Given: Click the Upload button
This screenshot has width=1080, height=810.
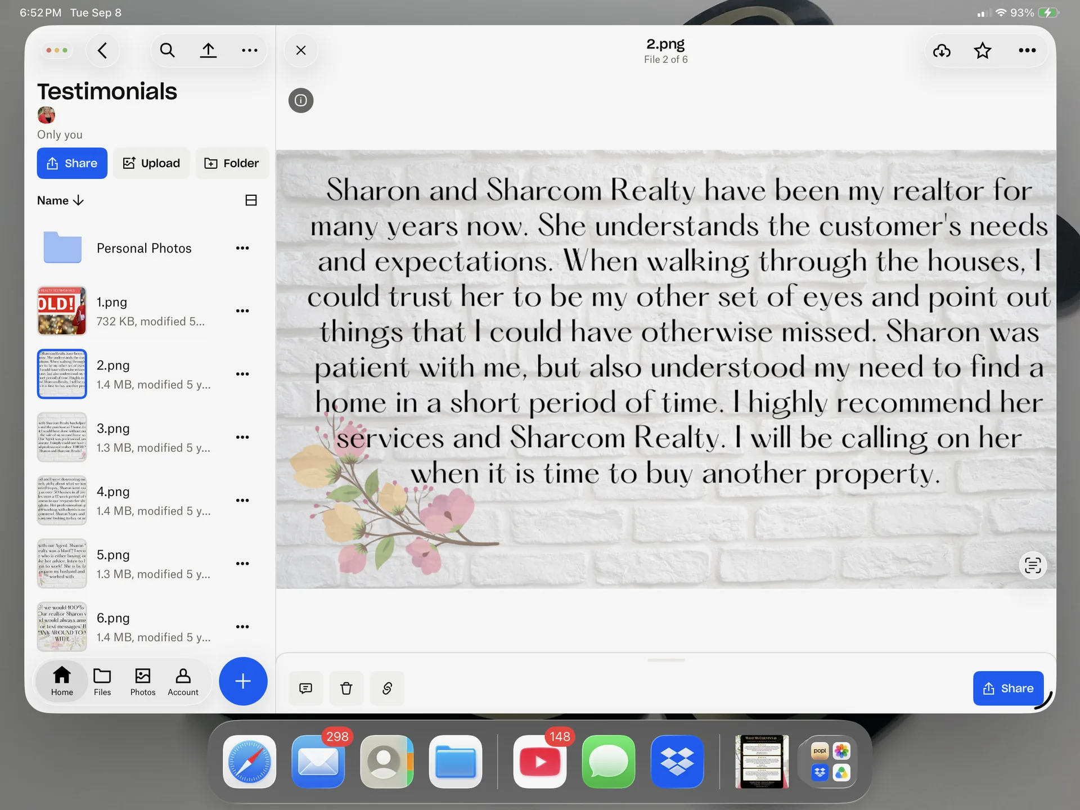Looking at the screenshot, I should [151, 163].
